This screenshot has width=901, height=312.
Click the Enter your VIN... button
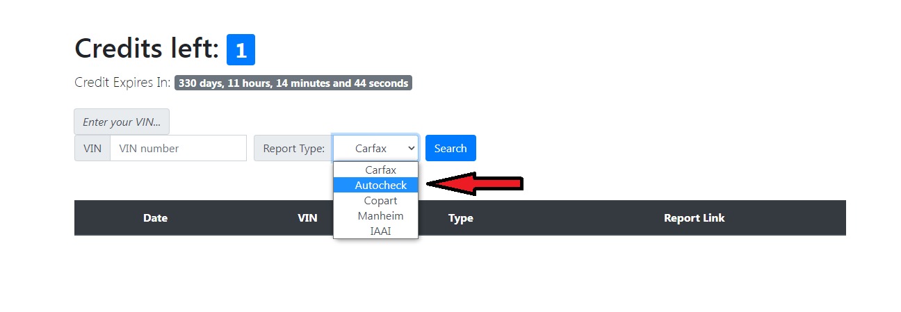[122, 122]
